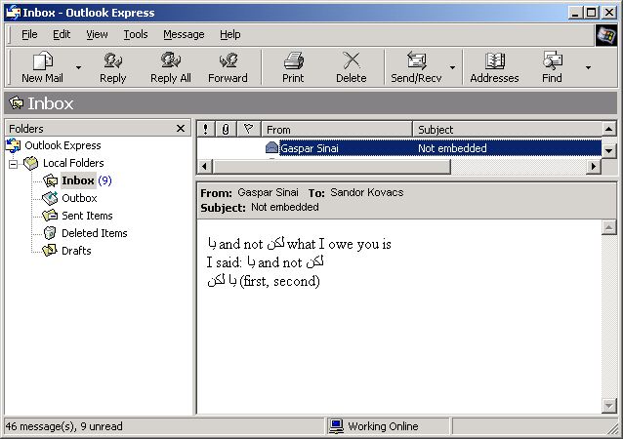Click the Outlook Express title bar icon
Screen dimensions: 623x439
click(x=13, y=13)
